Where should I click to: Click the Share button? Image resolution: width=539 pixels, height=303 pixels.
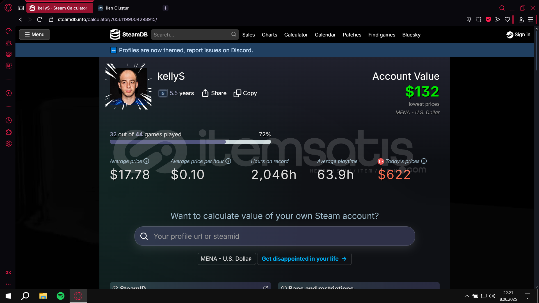coord(214,93)
